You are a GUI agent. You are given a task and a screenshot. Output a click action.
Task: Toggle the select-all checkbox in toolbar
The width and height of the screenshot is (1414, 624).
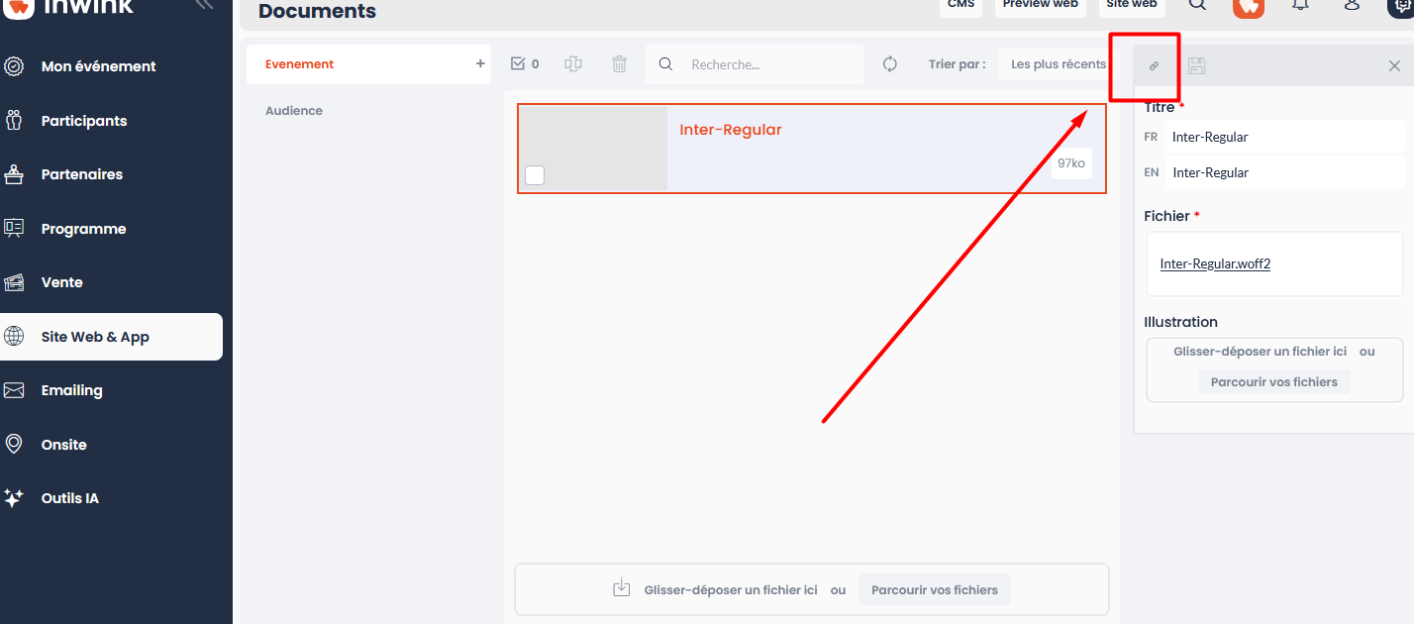pyautogui.click(x=518, y=64)
